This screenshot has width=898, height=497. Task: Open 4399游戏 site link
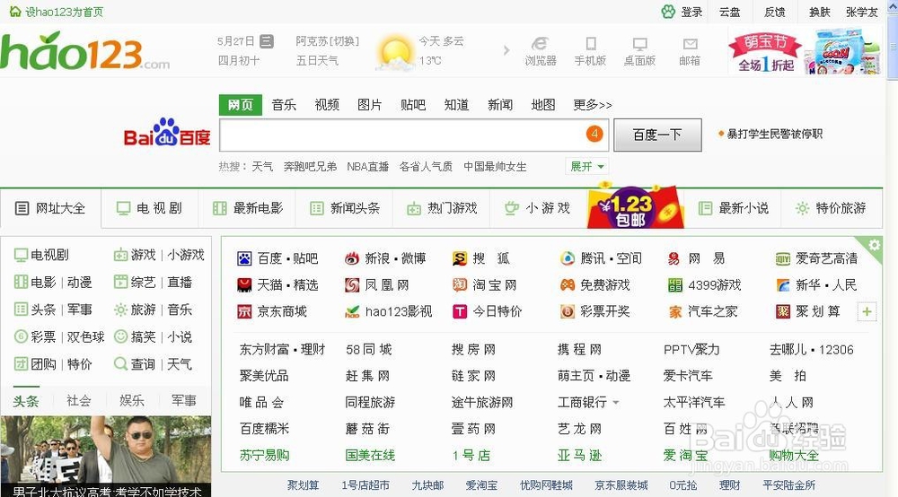click(x=704, y=284)
